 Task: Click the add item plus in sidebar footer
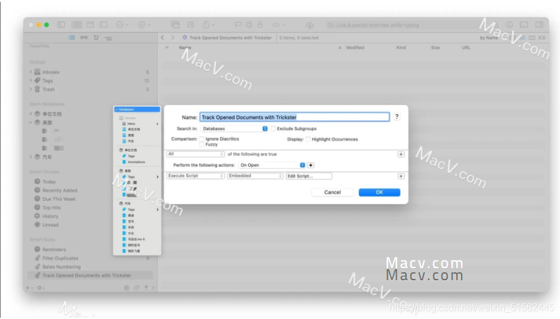pyautogui.click(x=29, y=287)
